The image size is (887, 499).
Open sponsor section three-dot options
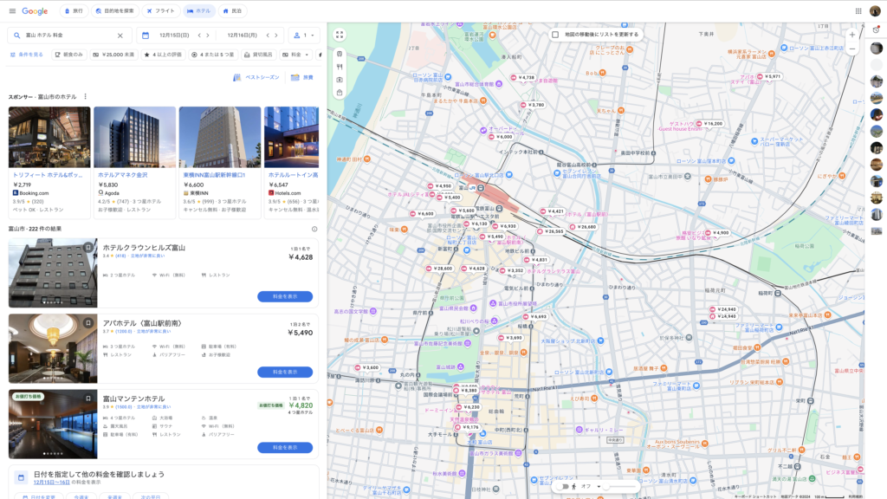[85, 96]
